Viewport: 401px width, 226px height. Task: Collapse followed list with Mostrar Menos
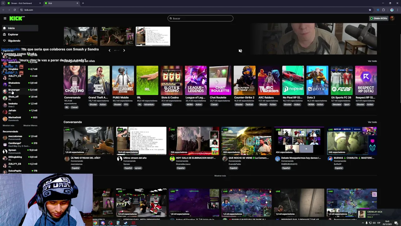click(x=30, y=126)
